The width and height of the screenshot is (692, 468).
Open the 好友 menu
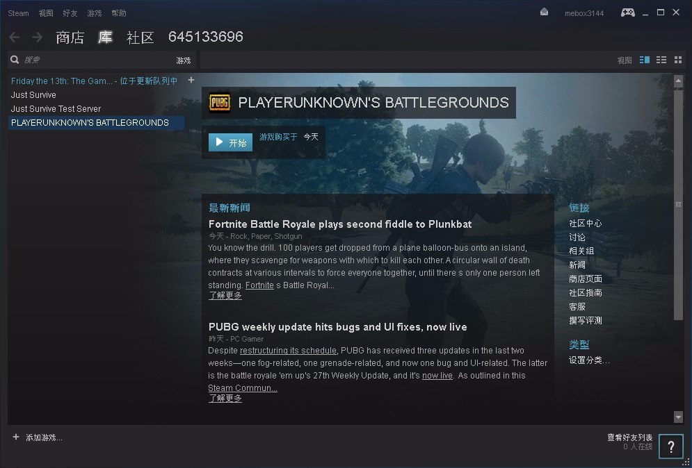70,13
